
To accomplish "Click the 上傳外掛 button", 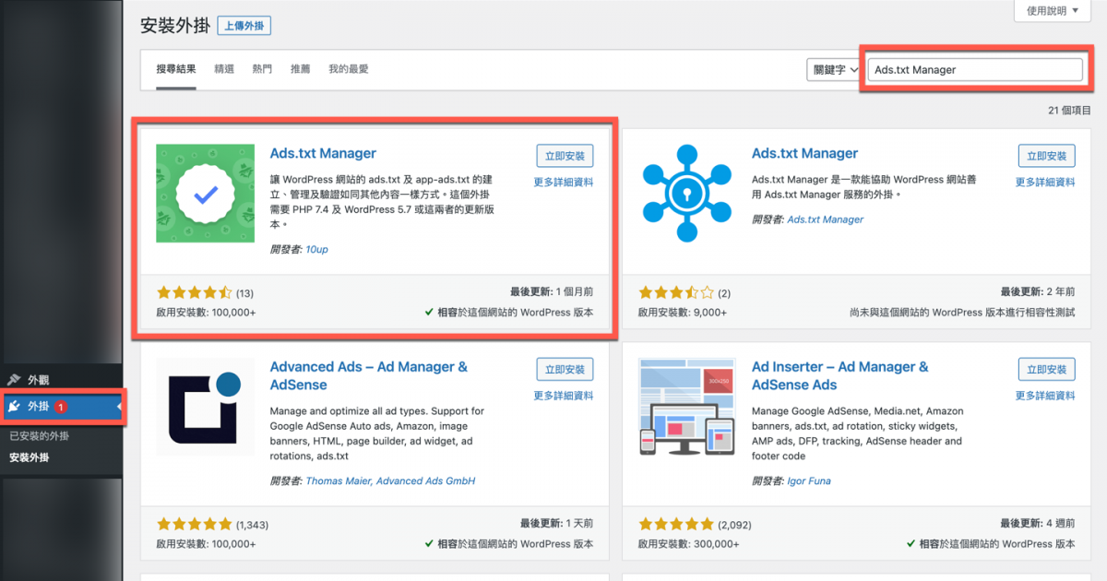I will click(x=244, y=26).
